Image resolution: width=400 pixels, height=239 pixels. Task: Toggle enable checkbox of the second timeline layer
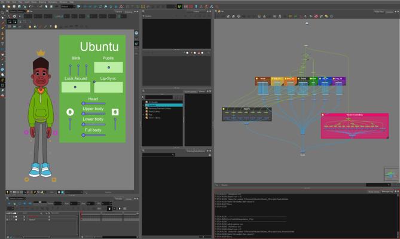click(16, 219)
